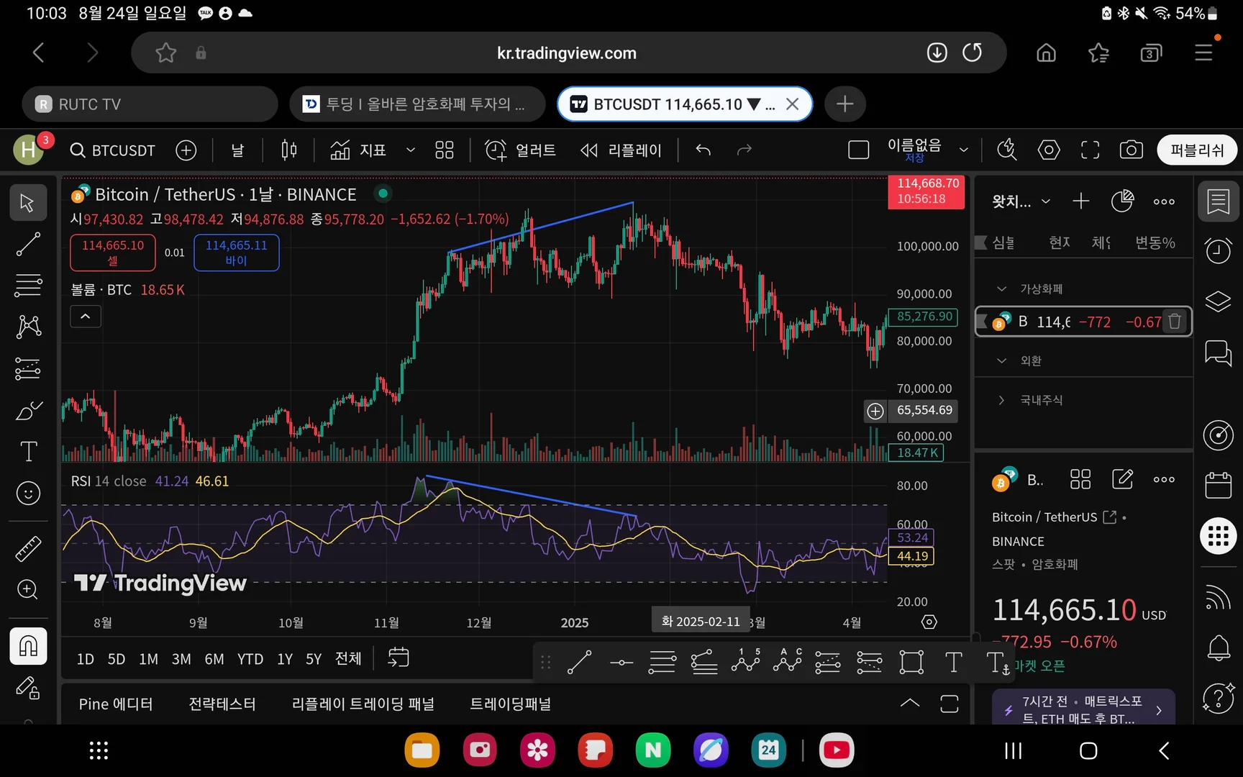Switch chart to fullscreen mode
The width and height of the screenshot is (1243, 777).
[x=1091, y=150]
